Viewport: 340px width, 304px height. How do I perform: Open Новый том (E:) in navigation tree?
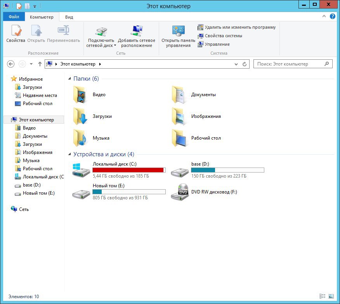pyautogui.click(x=38, y=193)
